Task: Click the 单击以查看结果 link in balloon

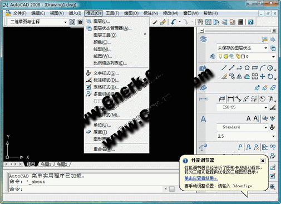Action: (201, 178)
